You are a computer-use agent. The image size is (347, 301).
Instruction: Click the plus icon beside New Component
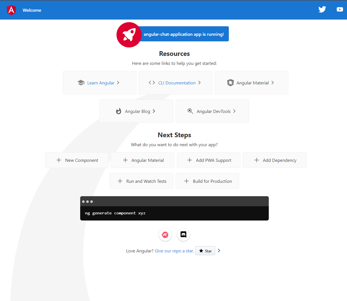(x=59, y=160)
